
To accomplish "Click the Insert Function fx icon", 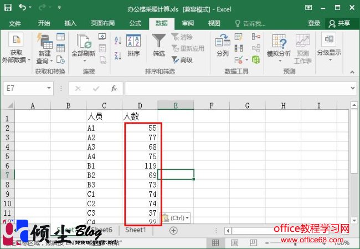I will 114,89.
